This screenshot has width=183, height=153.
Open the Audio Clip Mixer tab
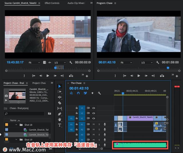(76, 3)
